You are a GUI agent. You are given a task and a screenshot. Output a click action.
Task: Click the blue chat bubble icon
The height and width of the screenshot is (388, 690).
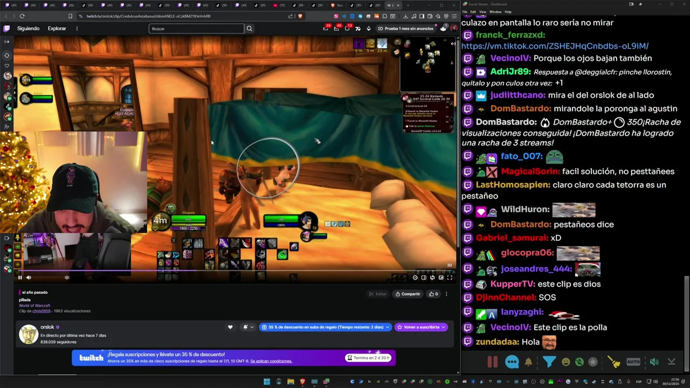(512, 362)
